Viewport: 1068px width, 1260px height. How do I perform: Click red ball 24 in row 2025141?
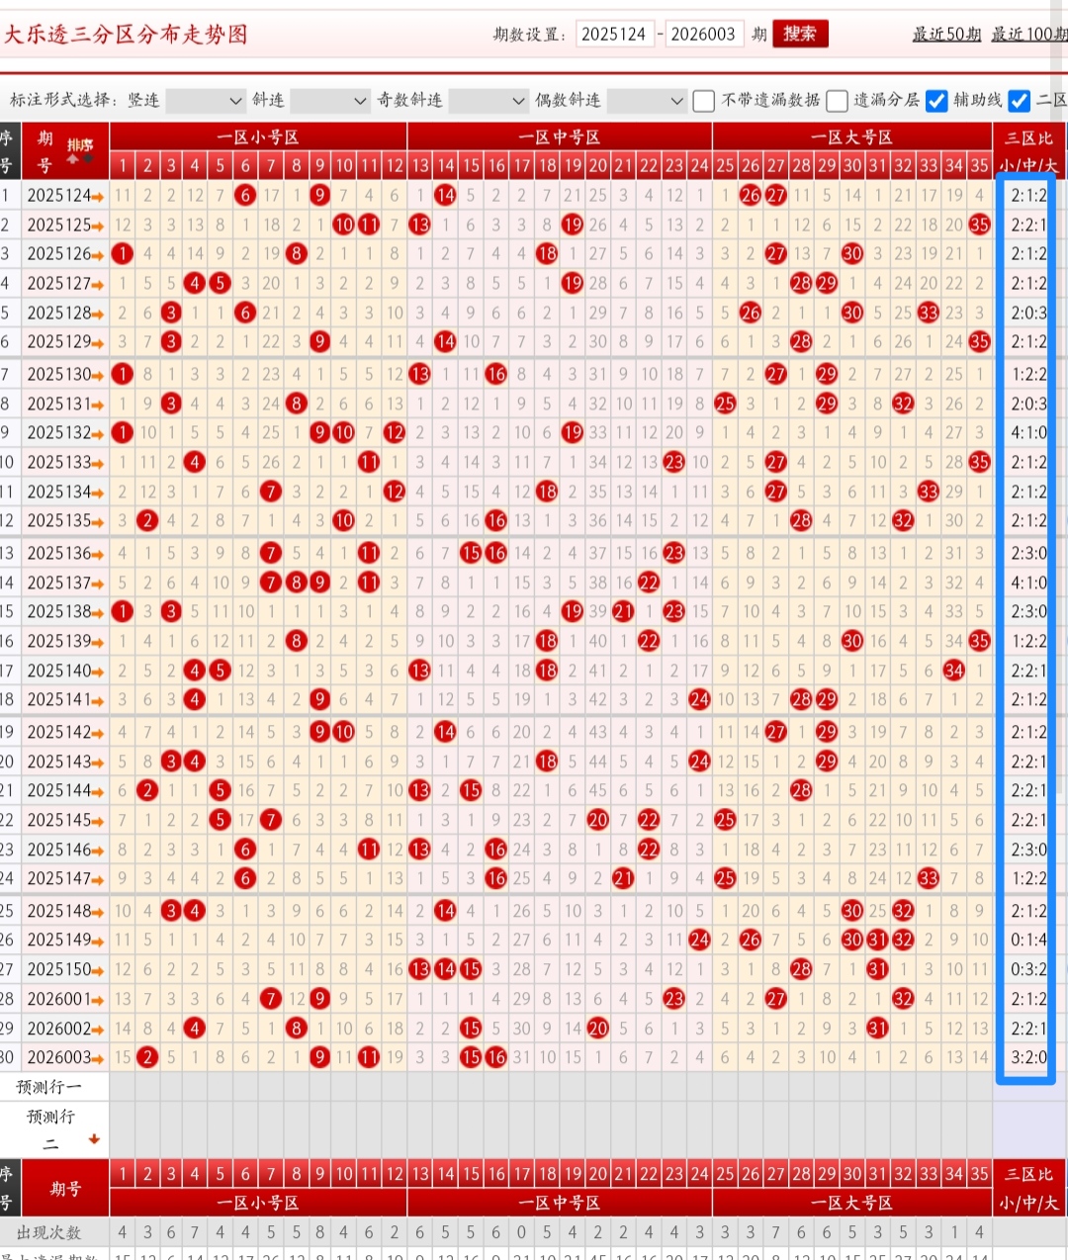point(699,699)
